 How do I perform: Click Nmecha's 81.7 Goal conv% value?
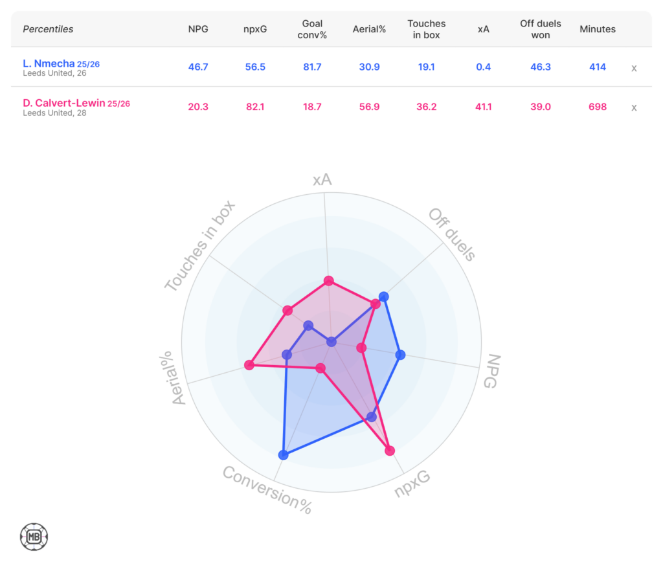coord(311,67)
